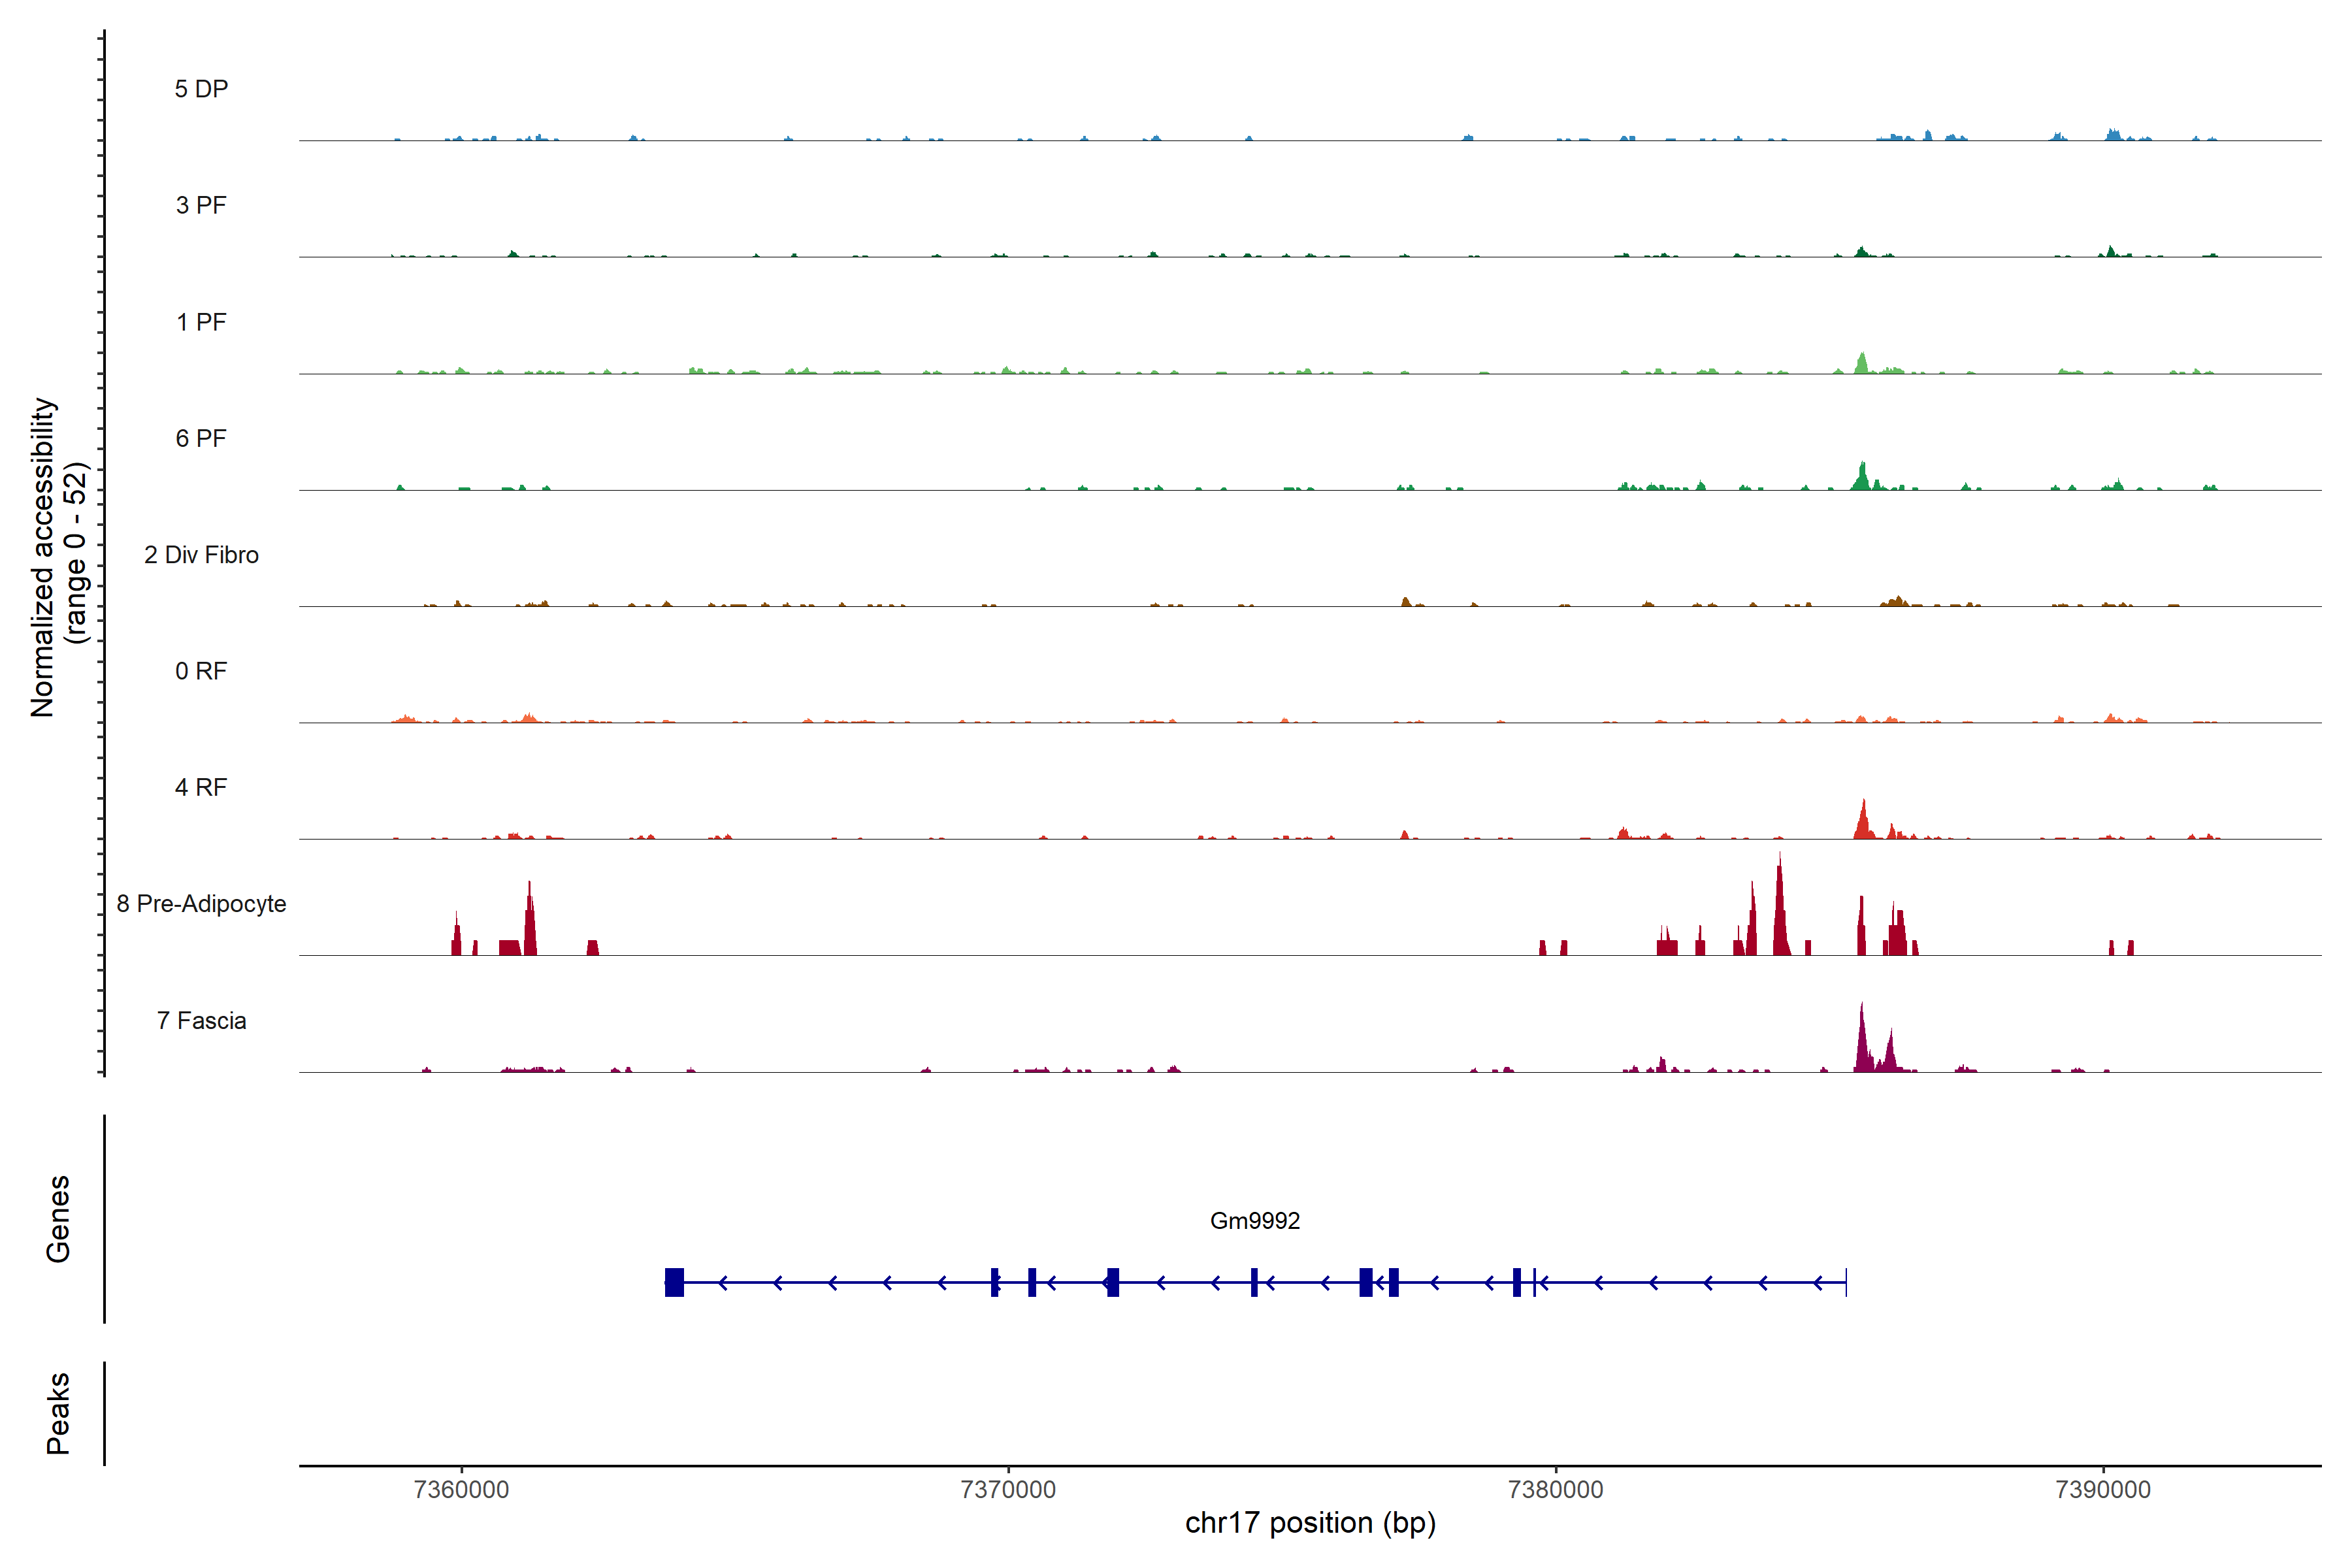Image resolution: width=2352 pixels, height=1568 pixels.
Task: Click the 7360000 axis tick label
Action: click(x=461, y=1489)
